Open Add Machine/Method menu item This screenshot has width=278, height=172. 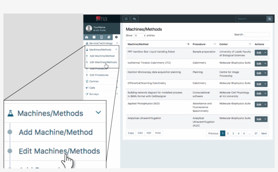coord(102,56)
